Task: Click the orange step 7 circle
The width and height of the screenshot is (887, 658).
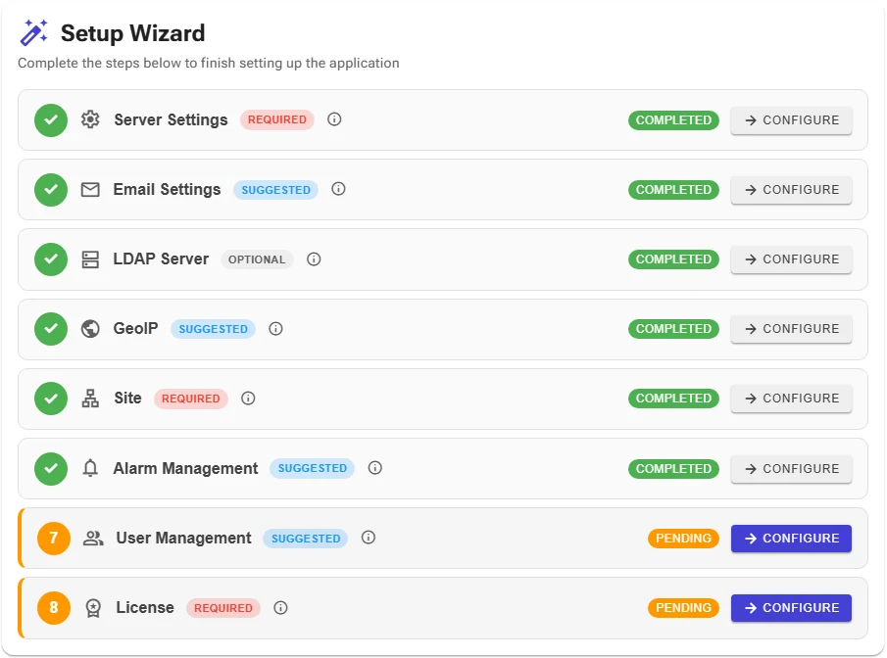Action: coord(54,539)
